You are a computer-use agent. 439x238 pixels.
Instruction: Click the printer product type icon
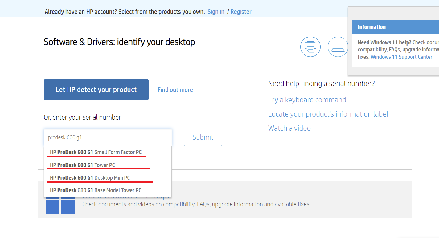click(310, 47)
